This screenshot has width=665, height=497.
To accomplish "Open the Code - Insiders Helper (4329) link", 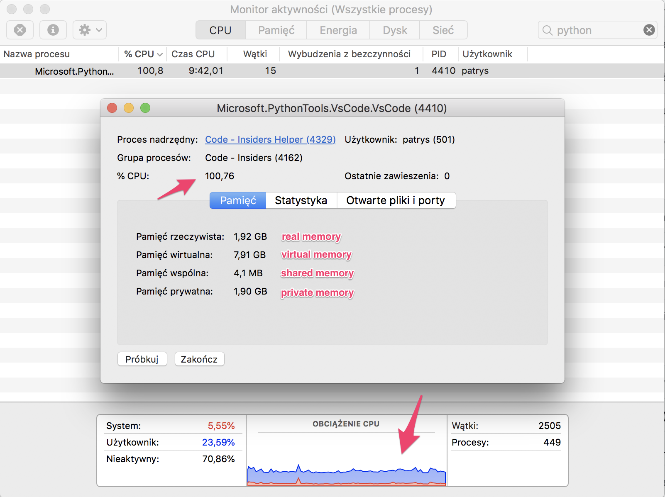I will point(270,139).
